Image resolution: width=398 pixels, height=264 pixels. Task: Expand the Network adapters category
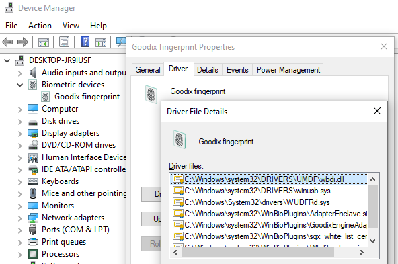tap(19, 218)
